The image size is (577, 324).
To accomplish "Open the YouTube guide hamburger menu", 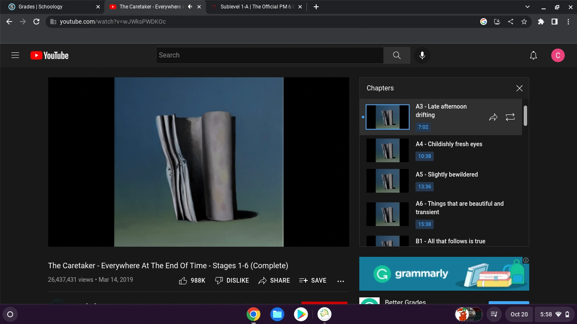I will (15, 55).
